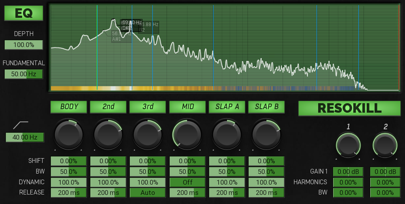This screenshot has width=405, height=204.
Task: Click the Fundamental 50.00 Hz field
Action: coord(24,74)
